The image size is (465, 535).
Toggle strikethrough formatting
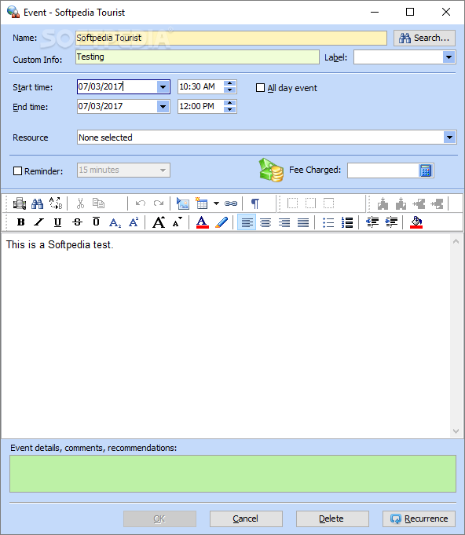77,222
